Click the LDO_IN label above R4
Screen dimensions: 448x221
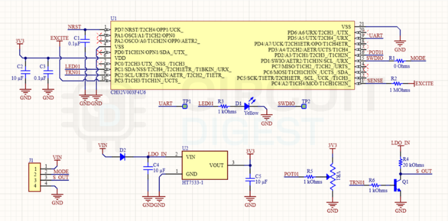401,142
